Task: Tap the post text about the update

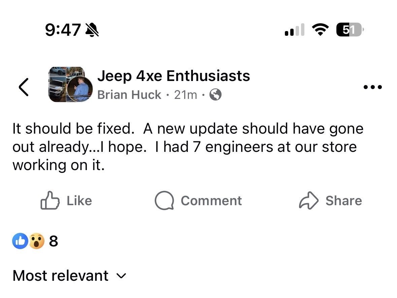Action: 188,147
